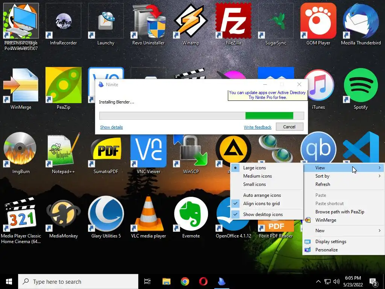Image resolution: width=385 pixels, height=289 pixels.
Task: Open File Explorer from the taskbar
Action: tap(166, 281)
